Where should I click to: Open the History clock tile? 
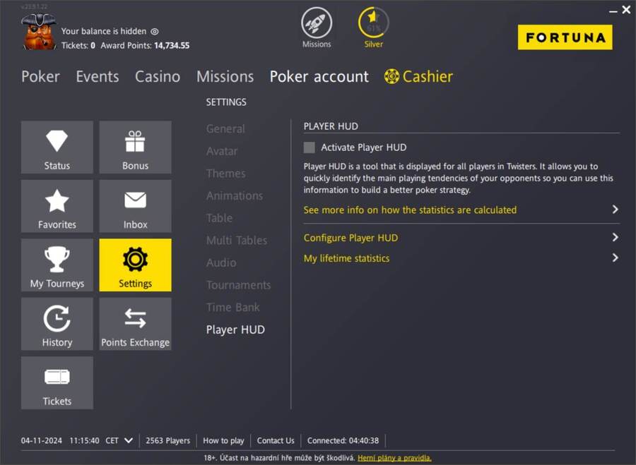coord(57,324)
